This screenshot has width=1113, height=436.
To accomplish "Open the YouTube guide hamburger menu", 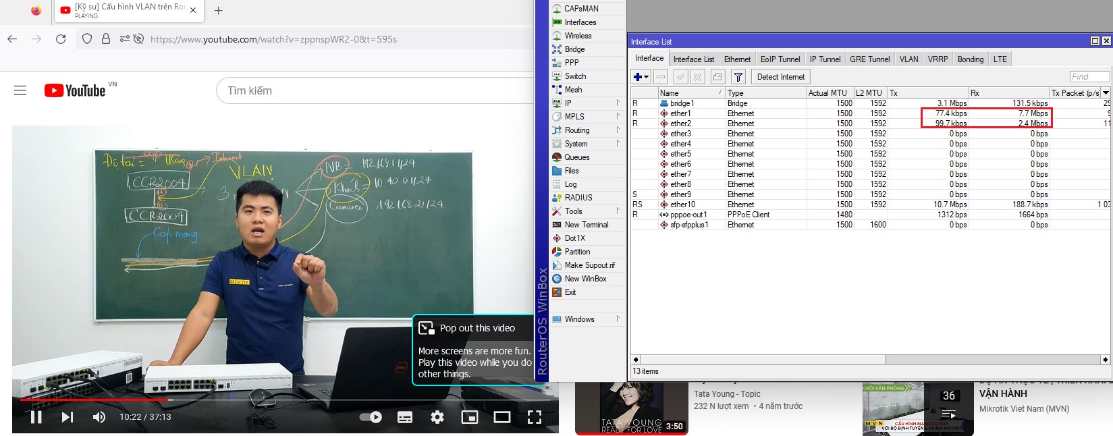I will click(x=20, y=90).
